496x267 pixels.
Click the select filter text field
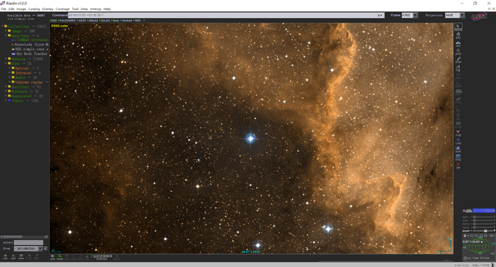click(x=29, y=242)
